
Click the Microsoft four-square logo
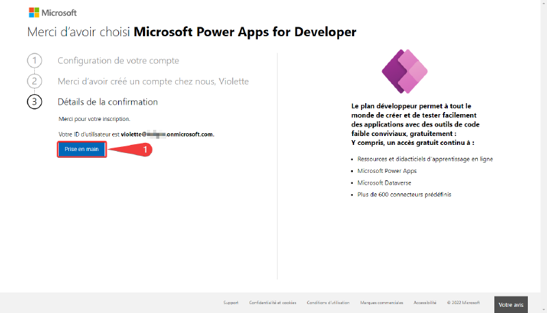(34, 12)
